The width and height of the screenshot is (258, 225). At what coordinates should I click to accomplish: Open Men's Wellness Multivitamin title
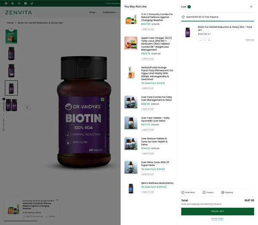[157, 183]
